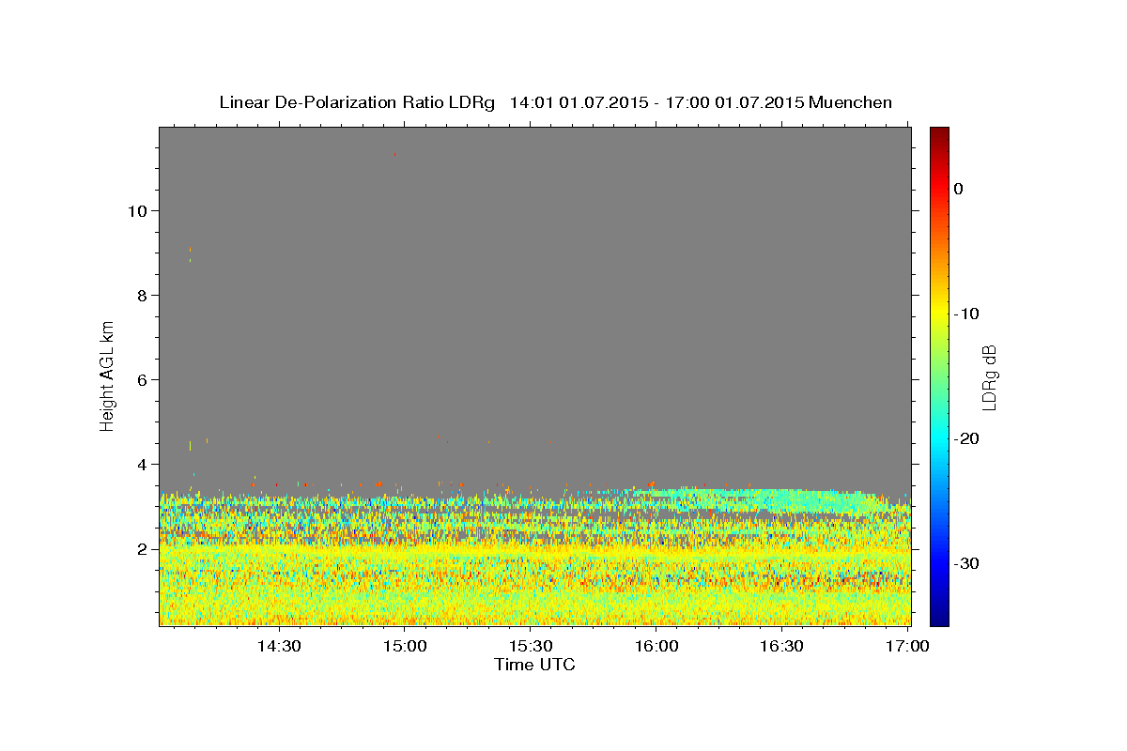Click the height tick label 8
This screenshot has width=1127, height=751.
click(143, 296)
